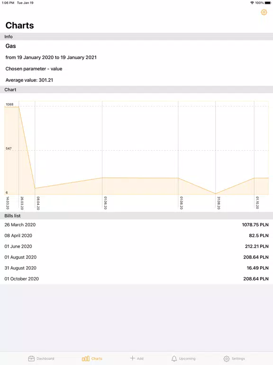Tap the Bills list section header

[x=136, y=216]
